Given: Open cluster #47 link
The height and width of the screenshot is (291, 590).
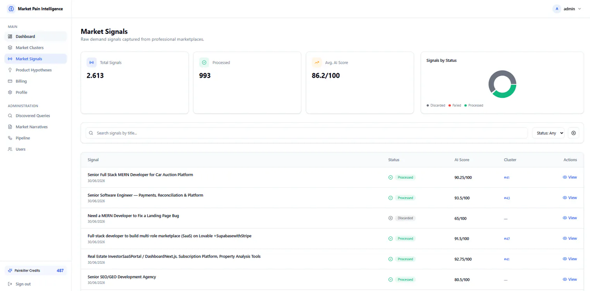Looking at the screenshot, I should [507, 239].
